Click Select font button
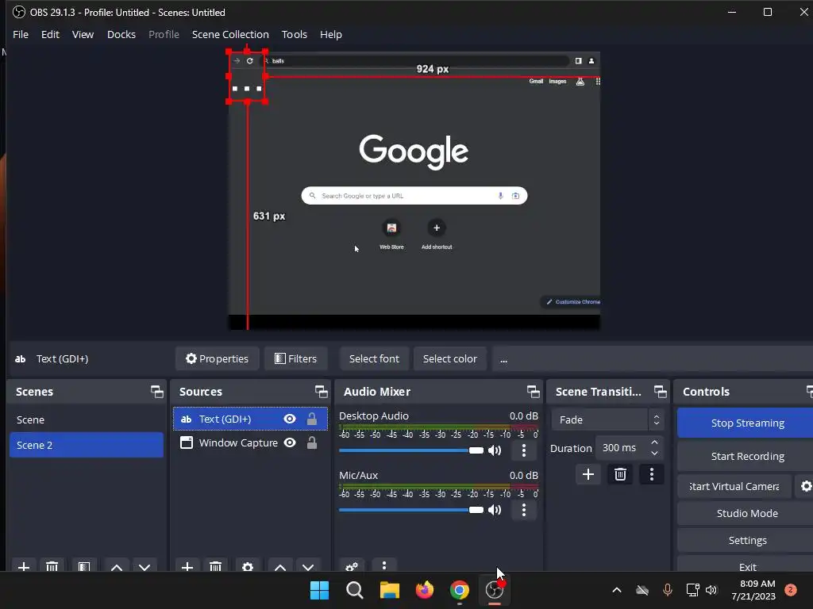Image resolution: width=813 pixels, height=609 pixels. coord(374,359)
